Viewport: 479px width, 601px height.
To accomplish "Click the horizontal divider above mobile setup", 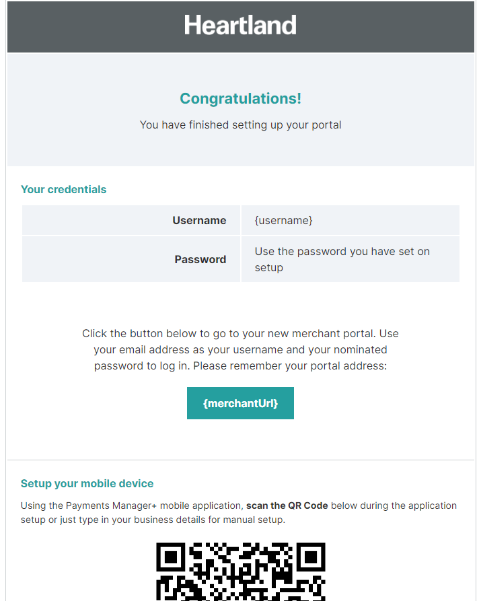I will (240, 460).
